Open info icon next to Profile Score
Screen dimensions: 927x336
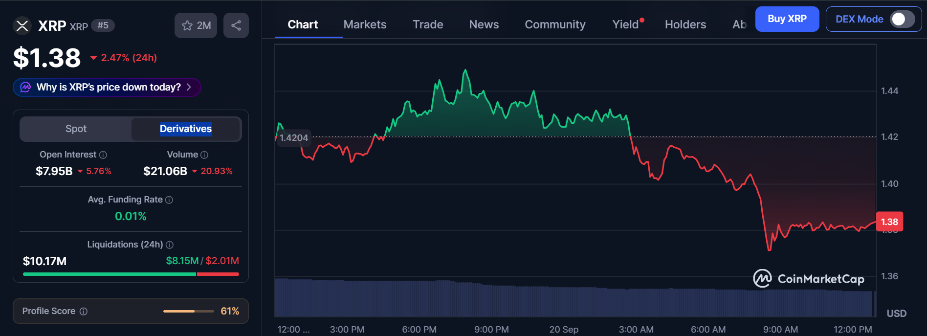(x=84, y=312)
